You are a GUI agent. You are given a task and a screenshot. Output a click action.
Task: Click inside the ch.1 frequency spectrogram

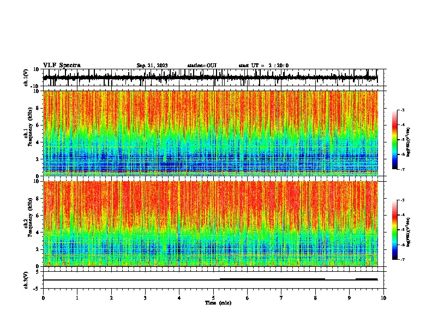[x=210, y=133]
